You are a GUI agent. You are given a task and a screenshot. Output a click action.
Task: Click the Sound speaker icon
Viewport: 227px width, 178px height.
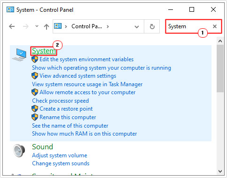19,151
